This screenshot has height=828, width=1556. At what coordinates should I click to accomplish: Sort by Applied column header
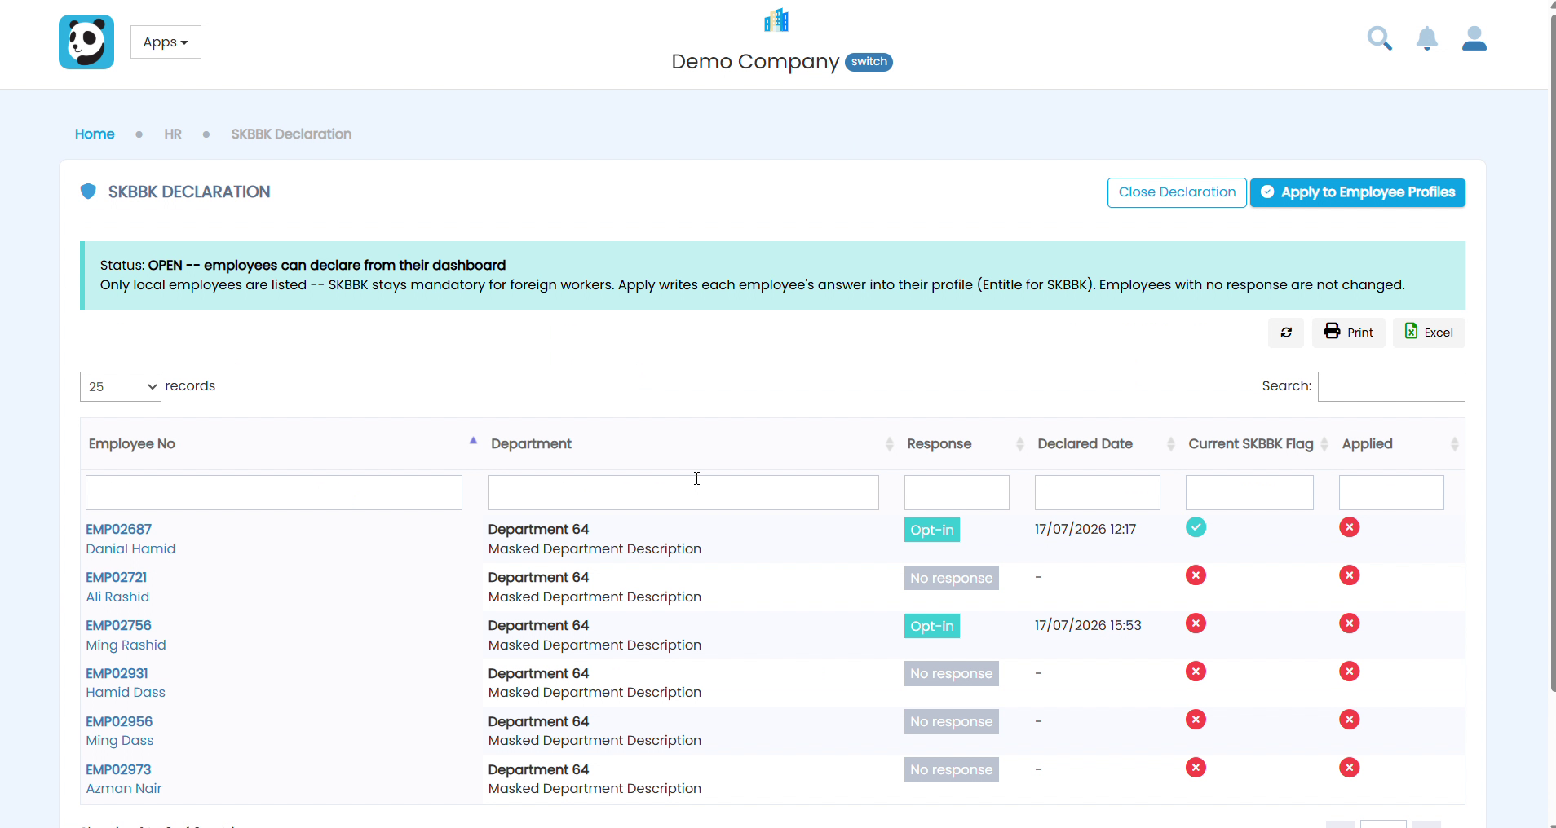pos(1399,444)
